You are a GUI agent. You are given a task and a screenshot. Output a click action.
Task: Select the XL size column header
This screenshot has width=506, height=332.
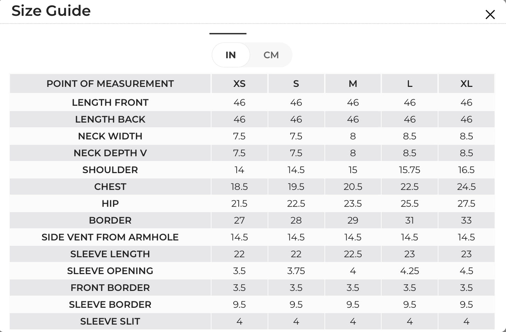pos(466,83)
